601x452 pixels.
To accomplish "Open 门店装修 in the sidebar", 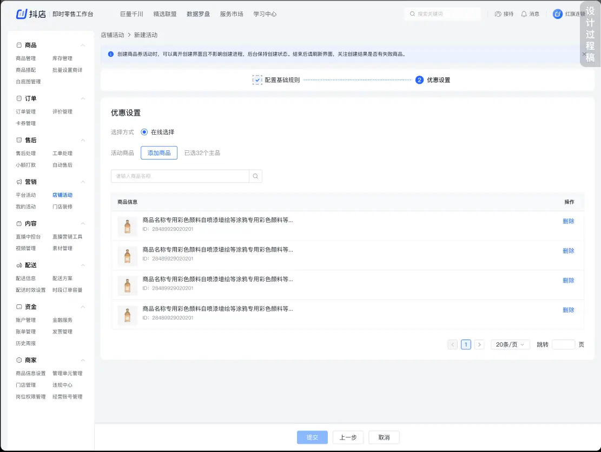I will (62, 207).
